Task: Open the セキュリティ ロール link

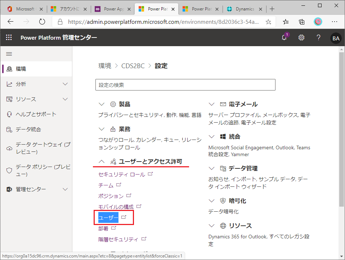Action: pyautogui.click(x=122, y=175)
